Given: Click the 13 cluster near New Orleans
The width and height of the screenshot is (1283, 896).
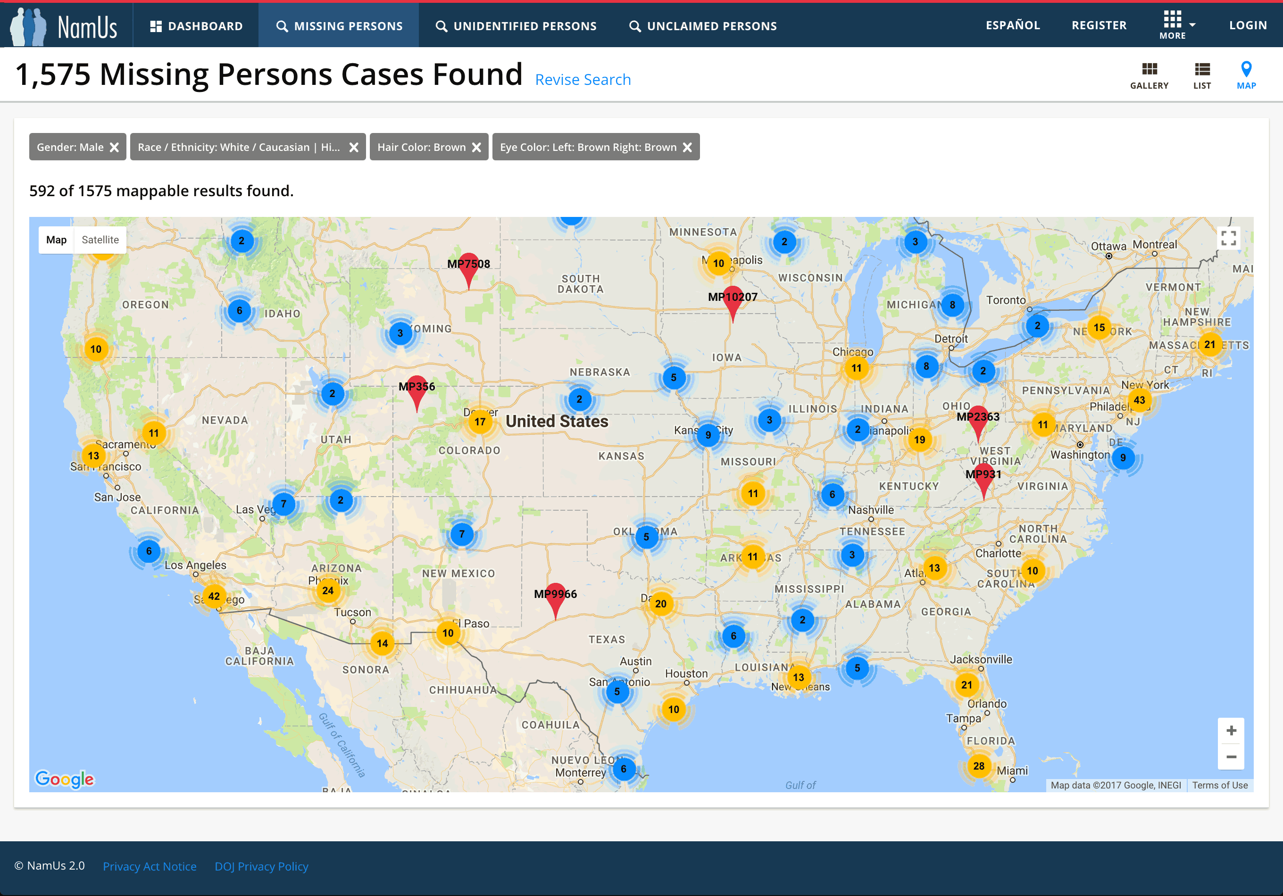Looking at the screenshot, I should point(799,677).
